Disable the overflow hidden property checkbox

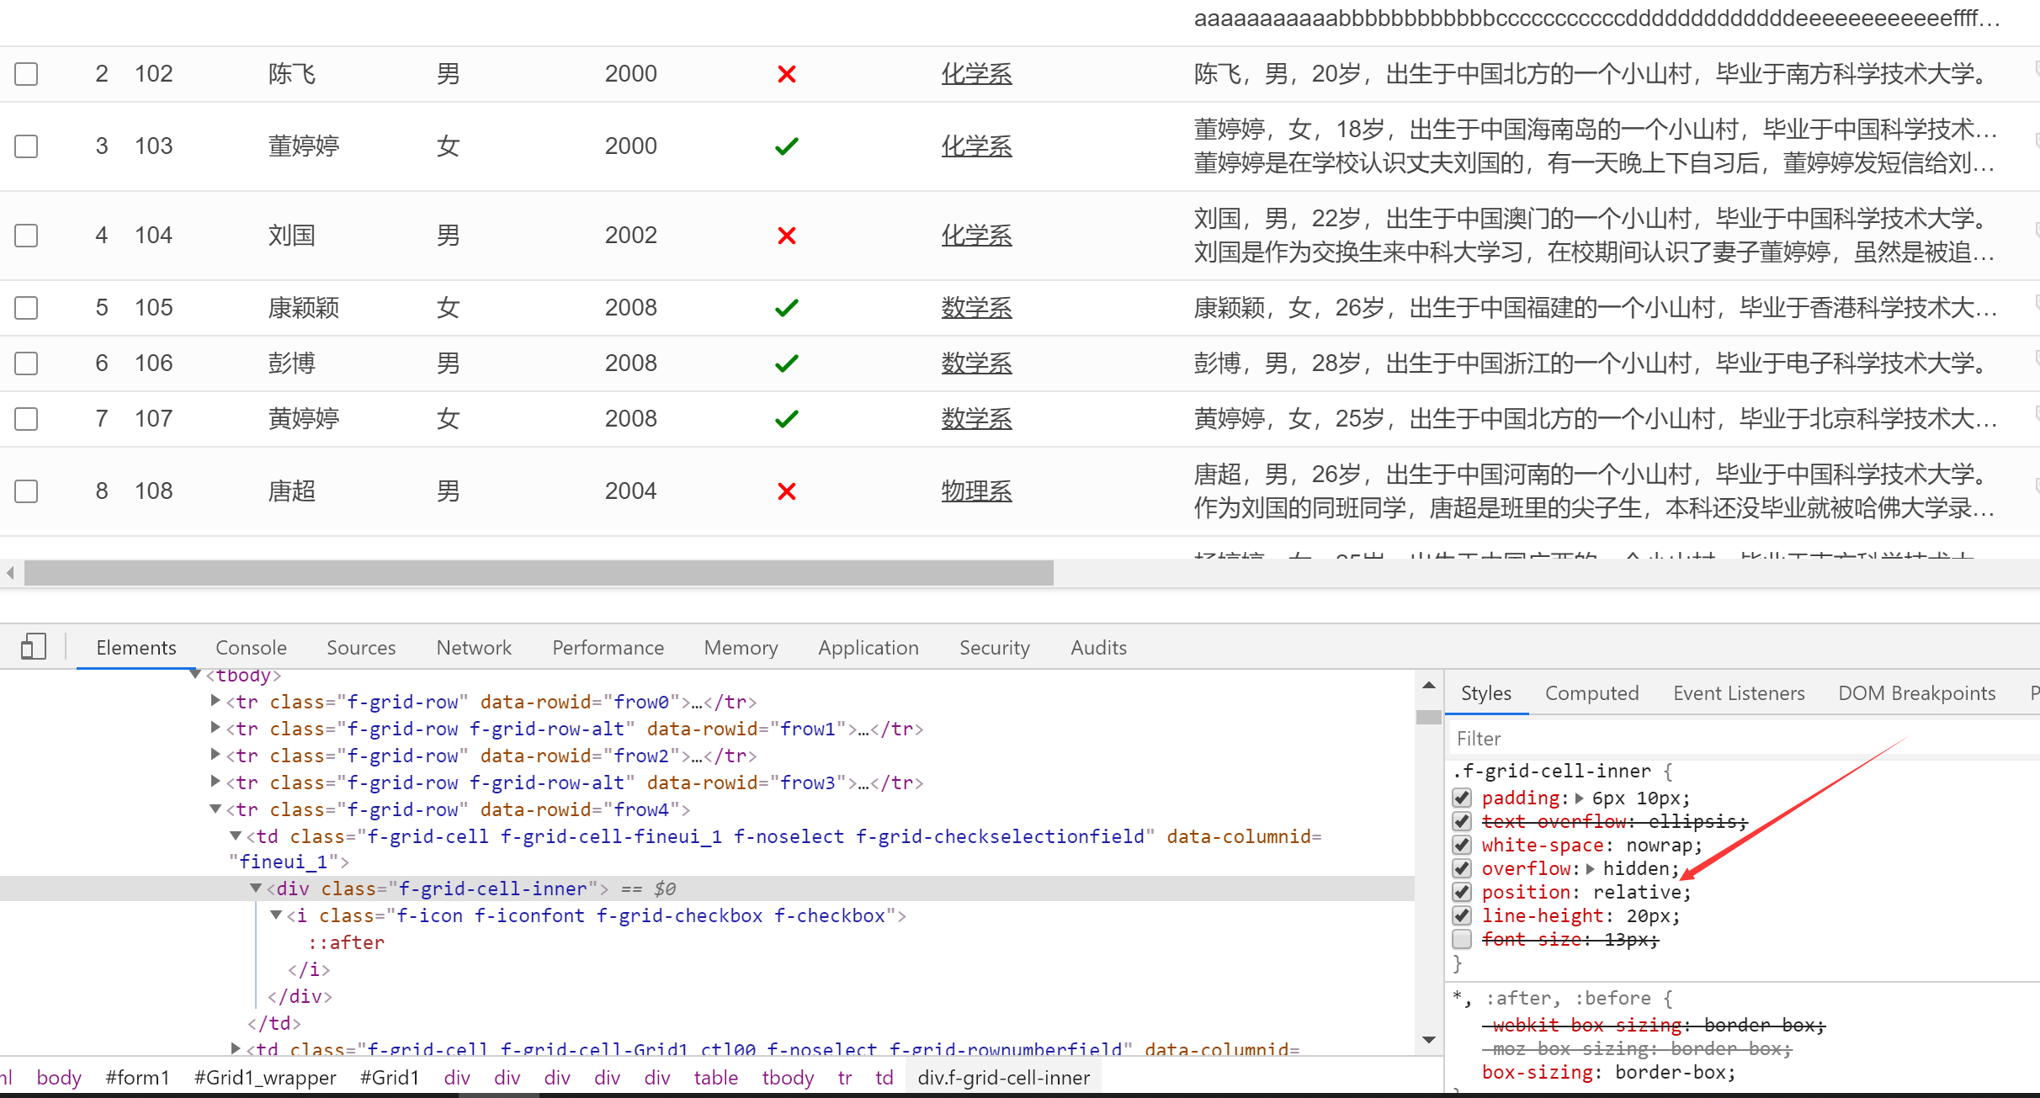[1462, 868]
